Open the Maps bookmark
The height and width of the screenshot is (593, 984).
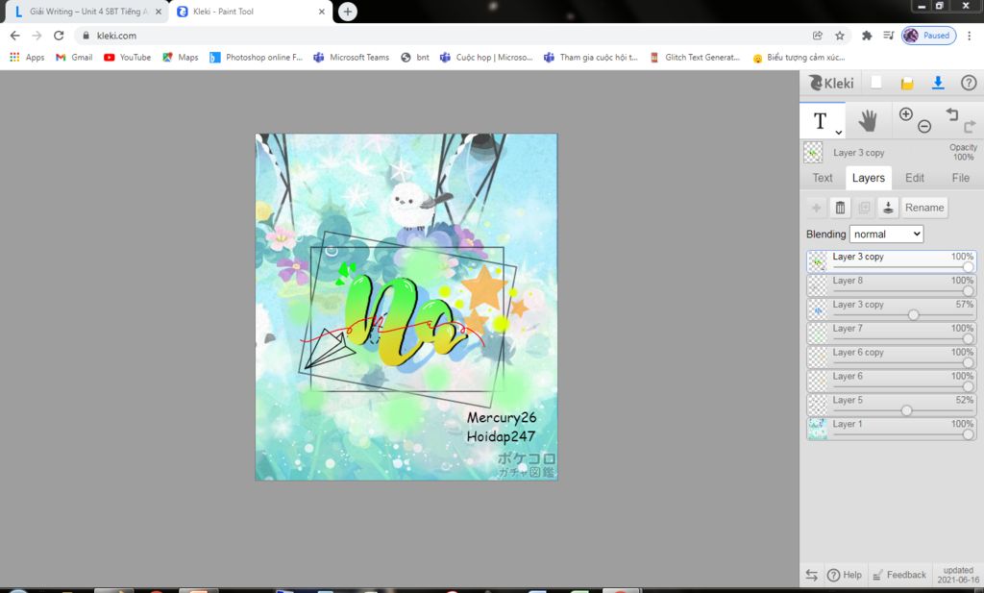coord(181,57)
